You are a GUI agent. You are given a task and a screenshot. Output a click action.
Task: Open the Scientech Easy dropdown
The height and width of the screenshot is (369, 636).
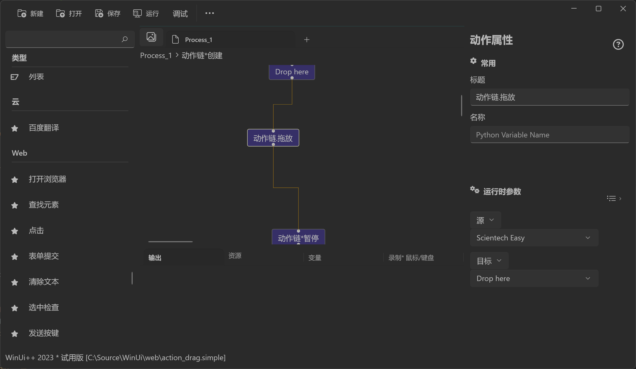click(534, 238)
